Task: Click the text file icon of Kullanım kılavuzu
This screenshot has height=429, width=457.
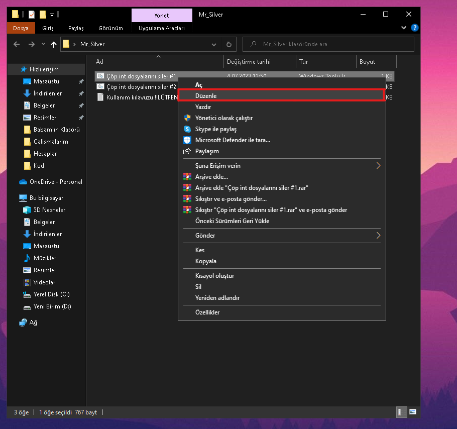Action: (100, 97)
